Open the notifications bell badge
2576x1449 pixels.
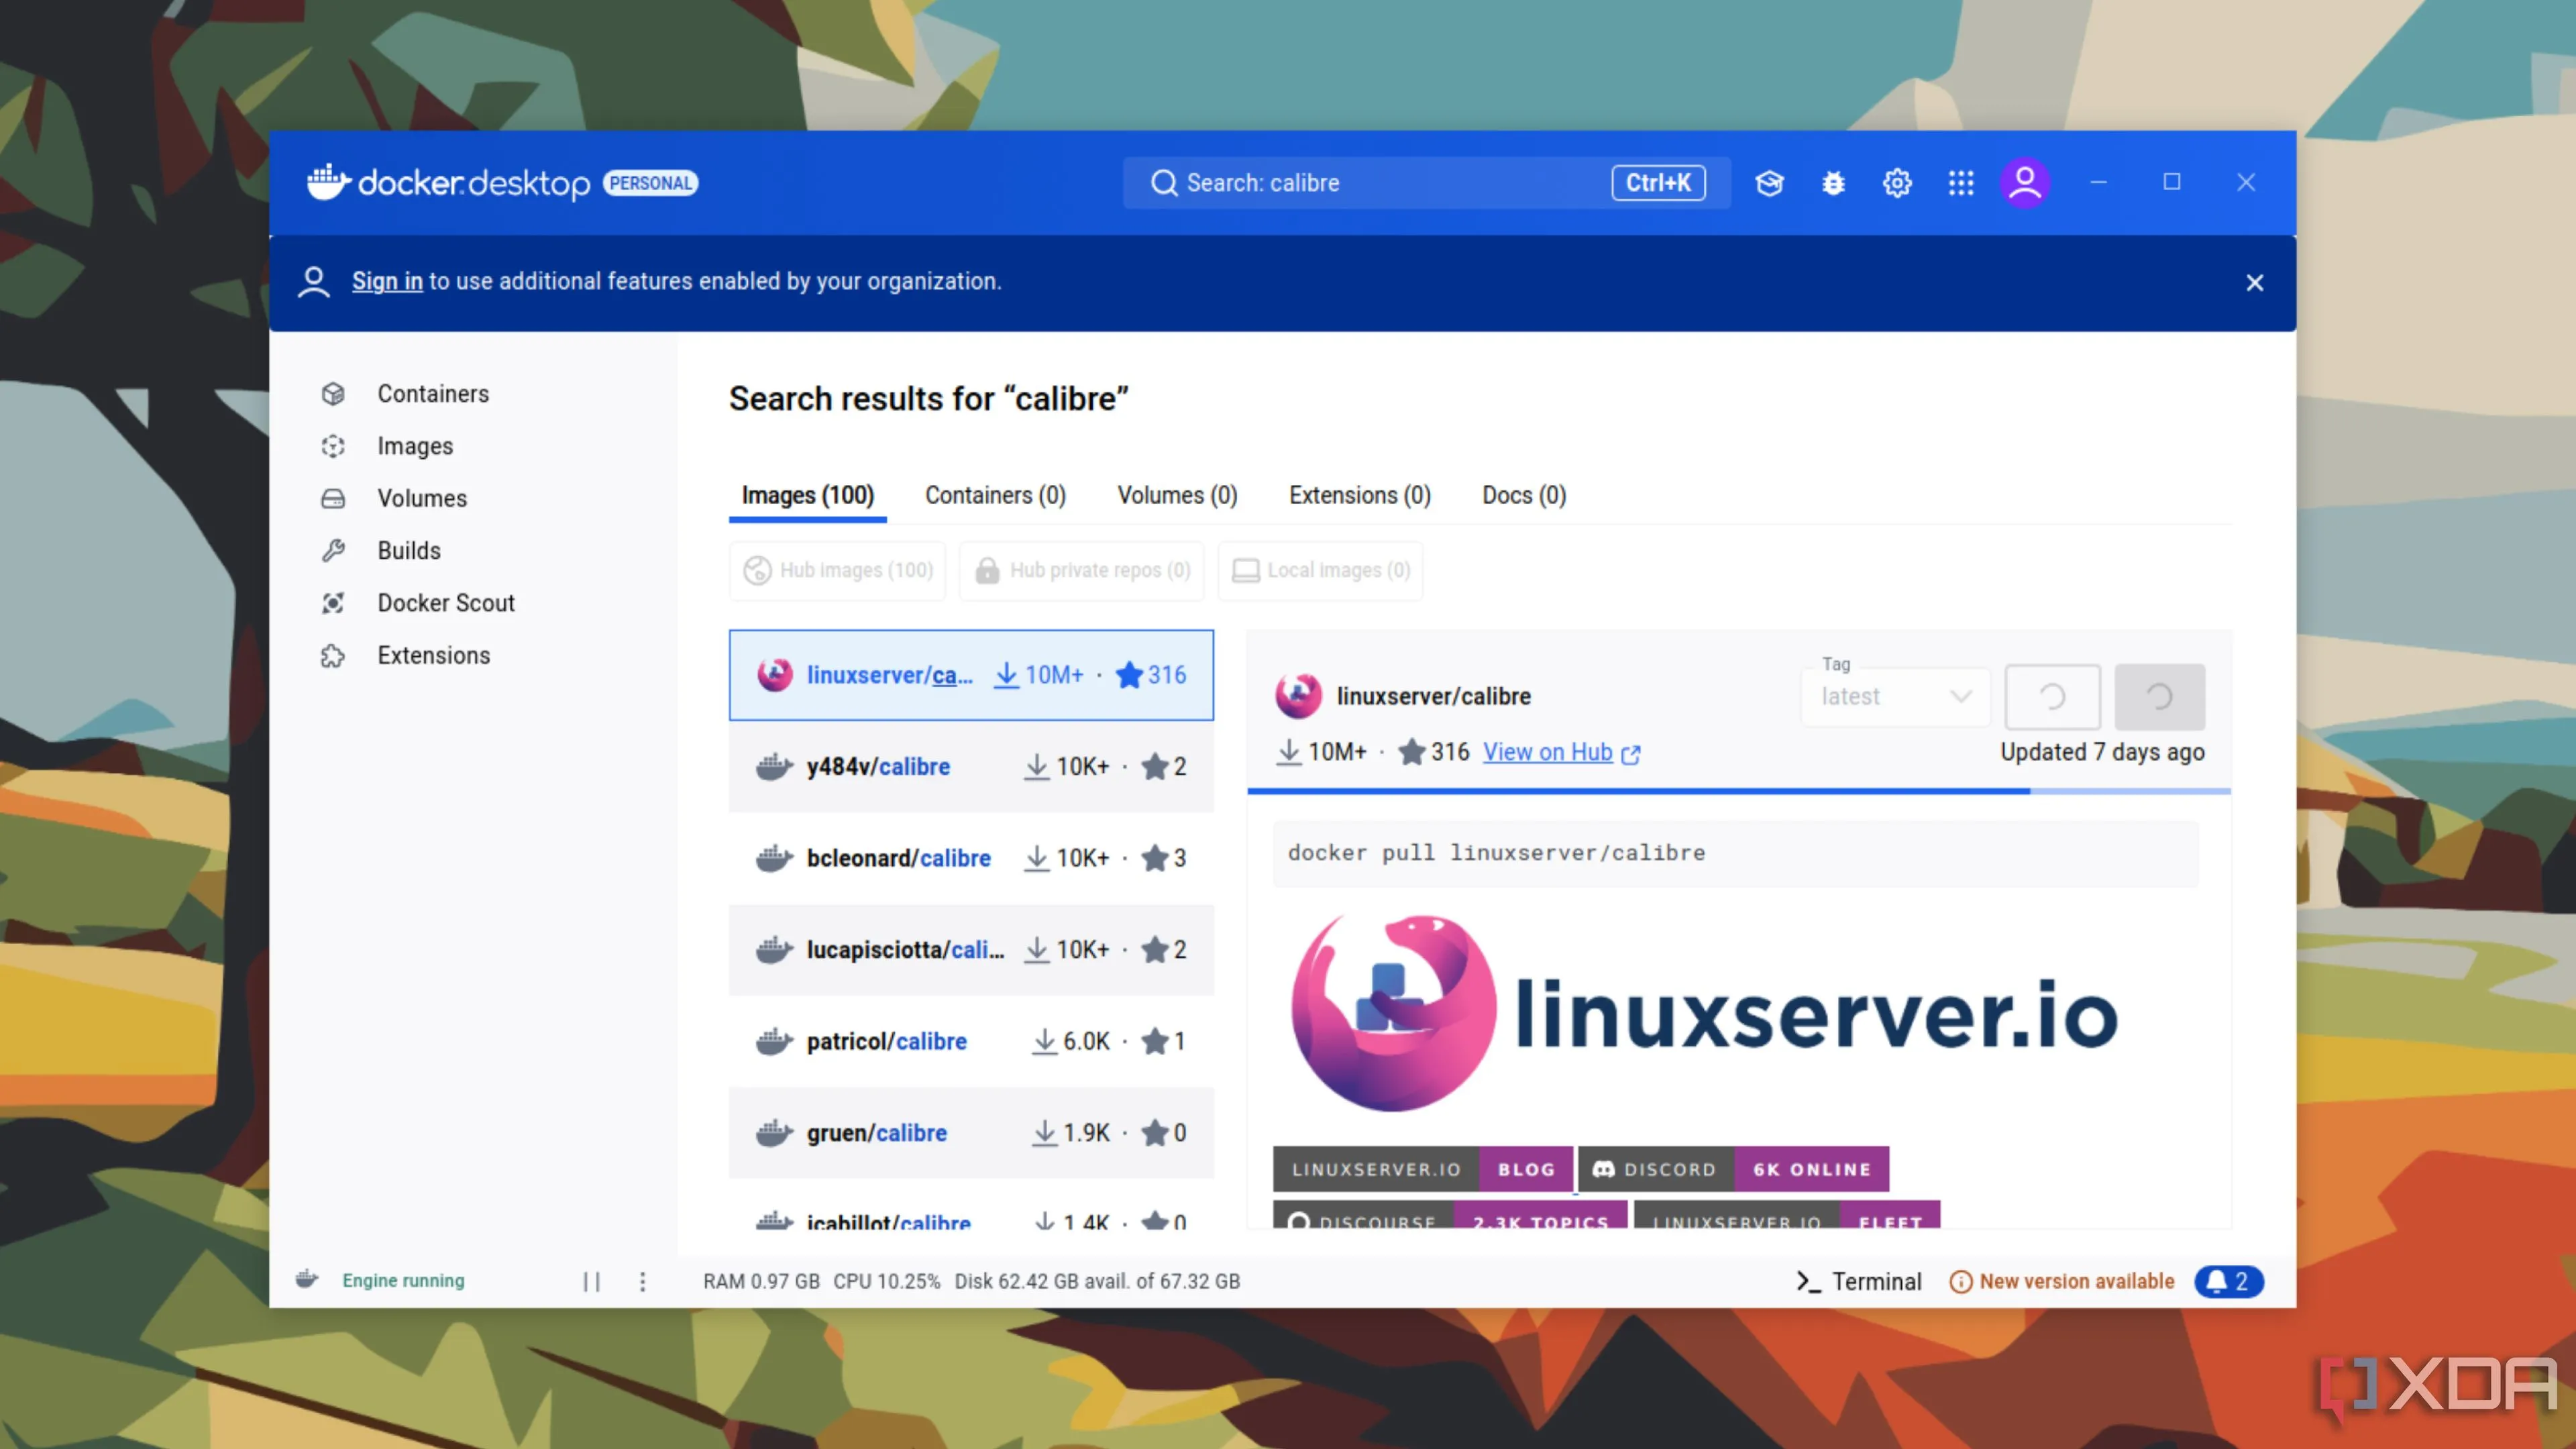[x=2228, y=1281]
